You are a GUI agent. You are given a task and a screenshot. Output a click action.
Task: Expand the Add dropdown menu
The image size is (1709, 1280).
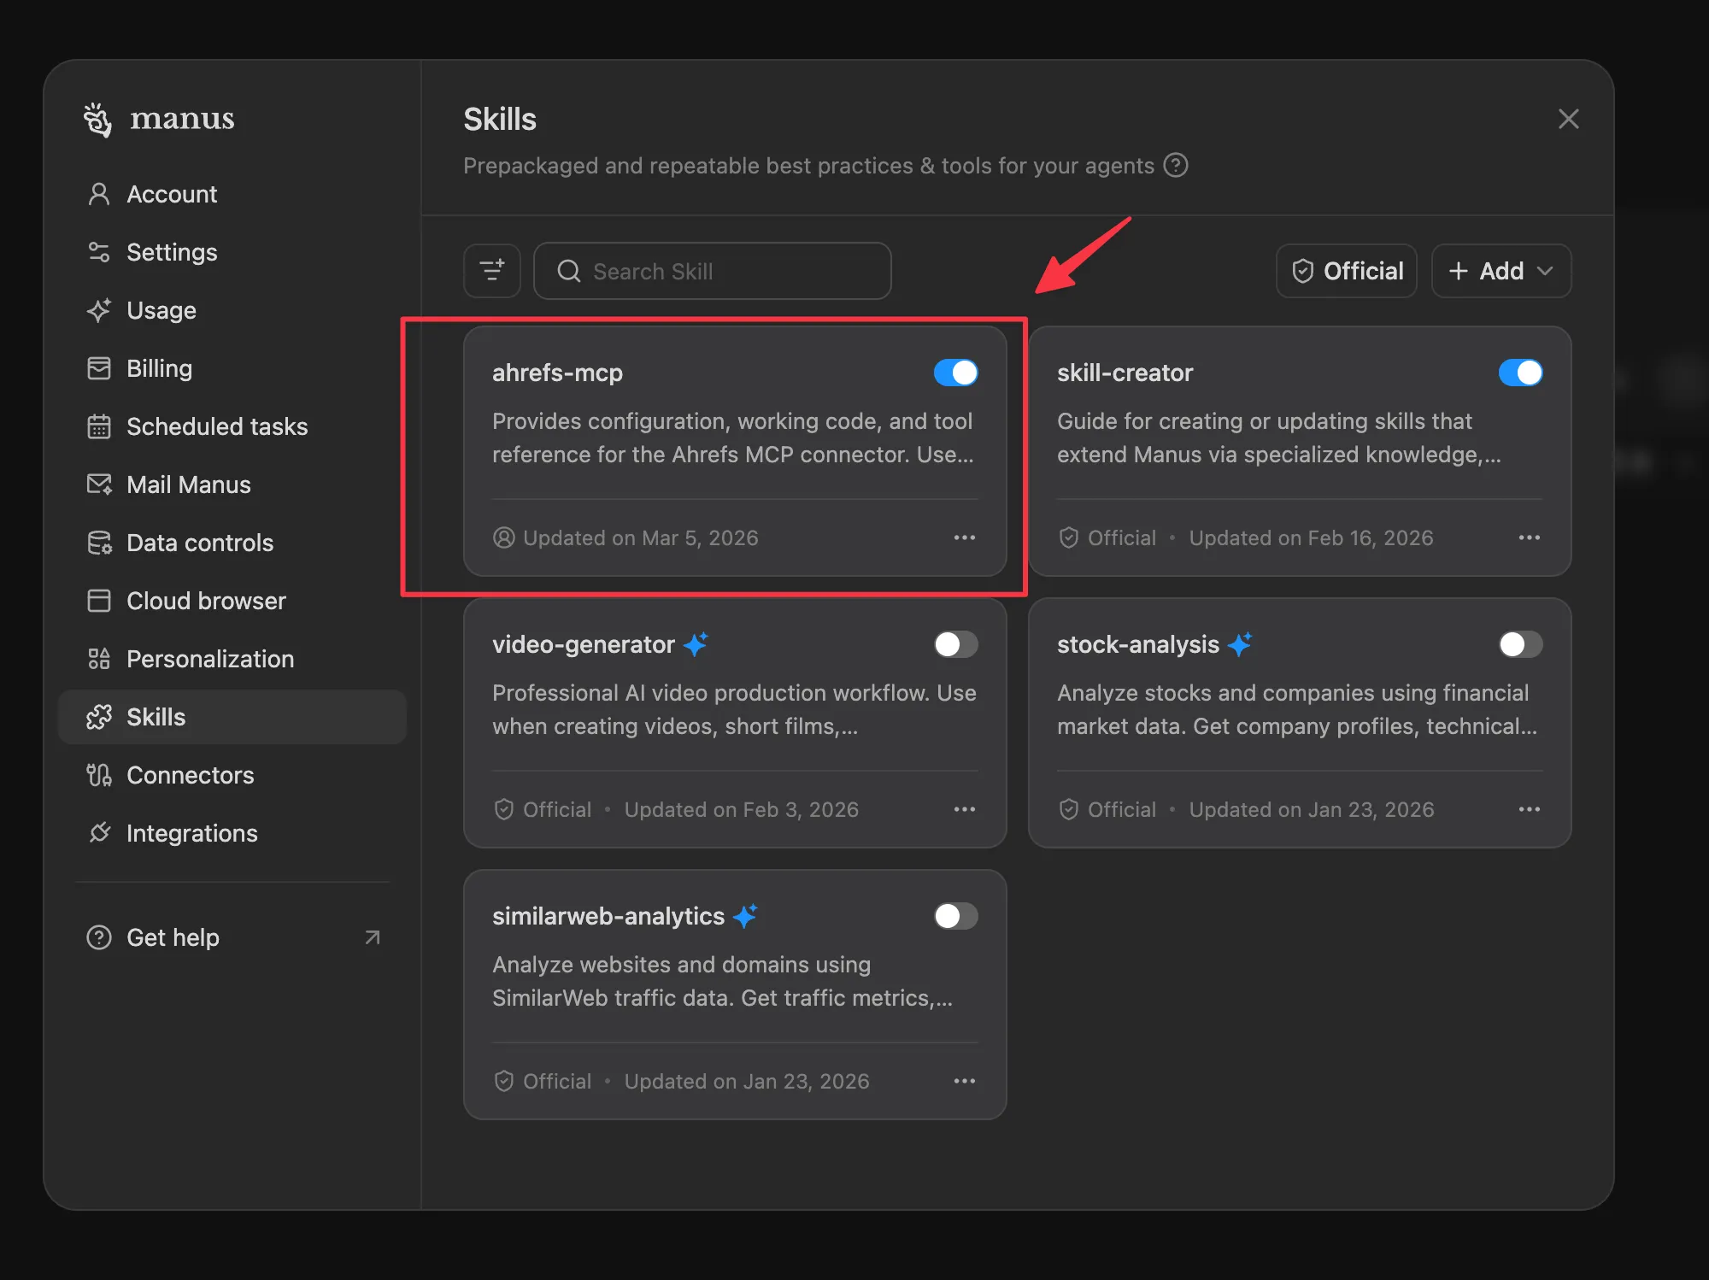[x=1501, y=271]
